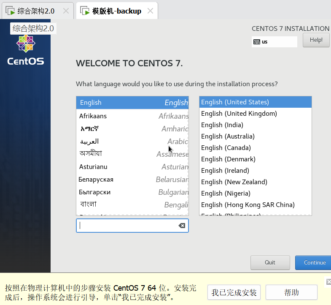Choose English (Ireland) locale
The image size is (331, 305).
pos(256,171)
